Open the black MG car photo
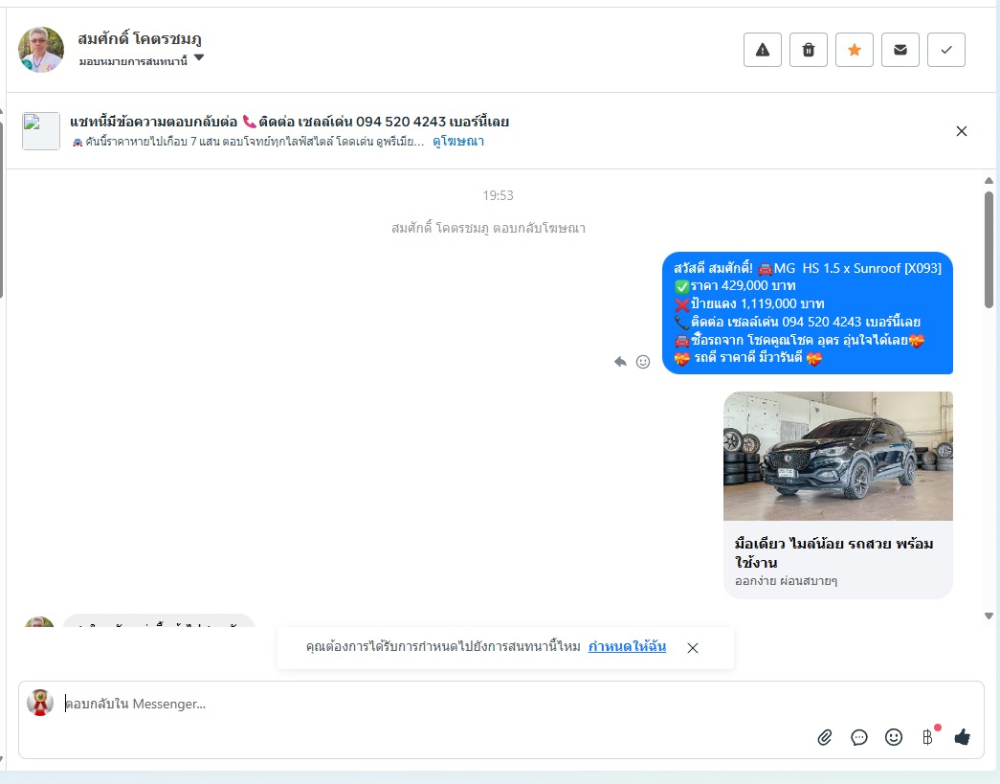Image resolution: width=1000 pixels, height=784 pixels. coord(838,456)
